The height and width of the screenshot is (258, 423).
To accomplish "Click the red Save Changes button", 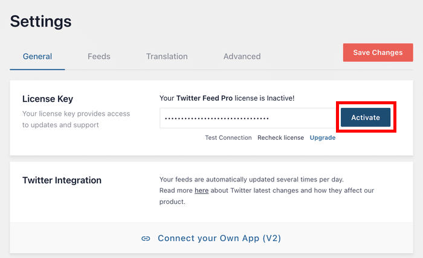I will [x=378, y=52].
